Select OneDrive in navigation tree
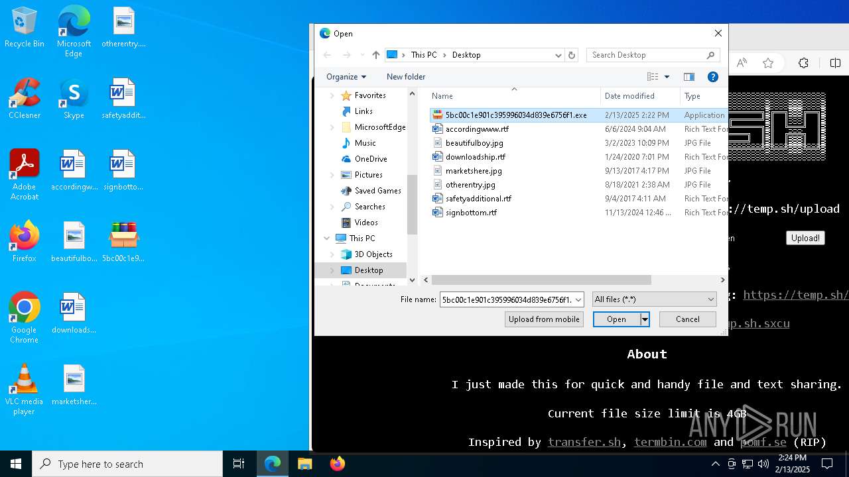This screenshot has height=477, width=849. (x=371, y=159)
